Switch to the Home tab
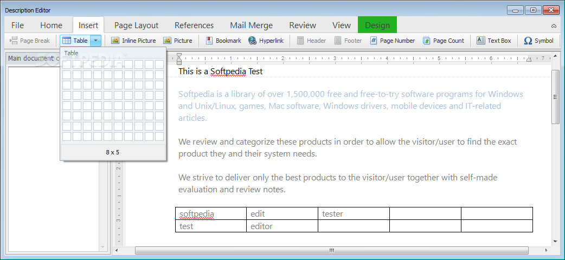This screenshot has width=565, height=260. click(51, 25)
